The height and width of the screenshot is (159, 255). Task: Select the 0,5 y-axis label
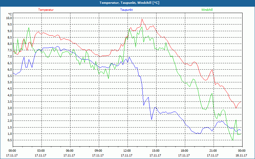(10, 140)
